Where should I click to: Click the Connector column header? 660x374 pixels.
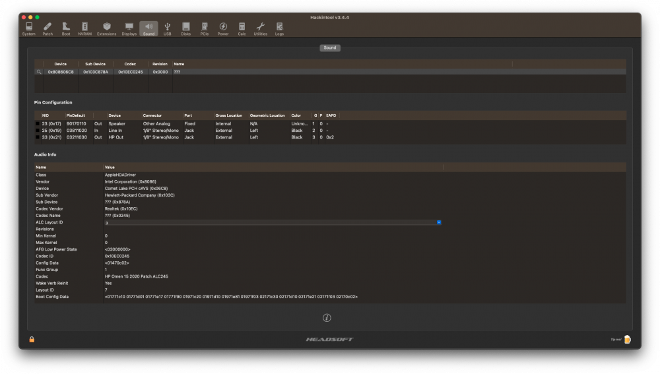coord(152,115)
